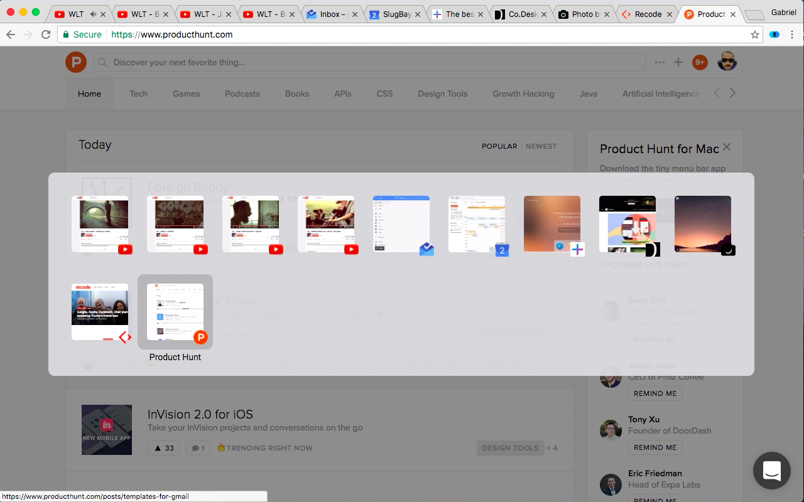Screen dimensions: 804x502
Task: Open Chrome's three-dot menu
Action: (792, 35)
